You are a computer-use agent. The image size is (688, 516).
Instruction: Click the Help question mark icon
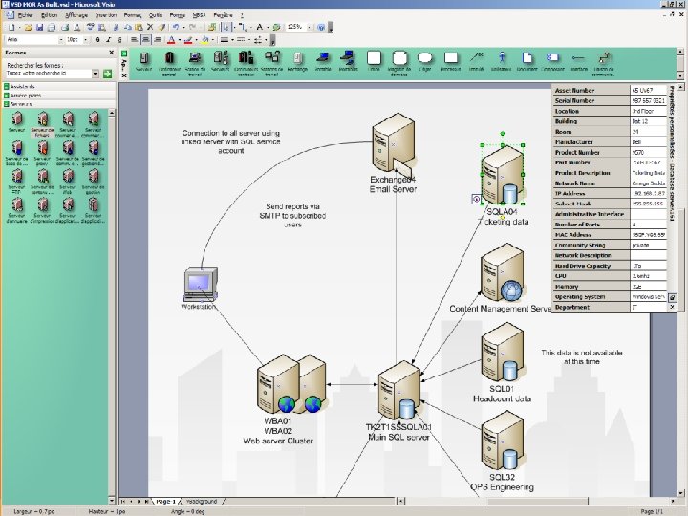tap(321, 27)
